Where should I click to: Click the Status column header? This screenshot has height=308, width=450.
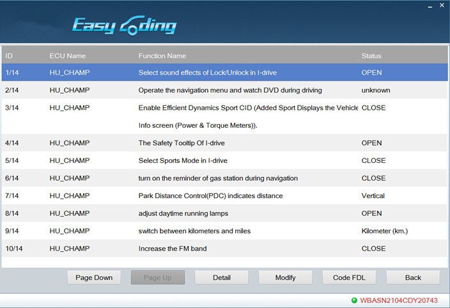[x=371, y=56]
